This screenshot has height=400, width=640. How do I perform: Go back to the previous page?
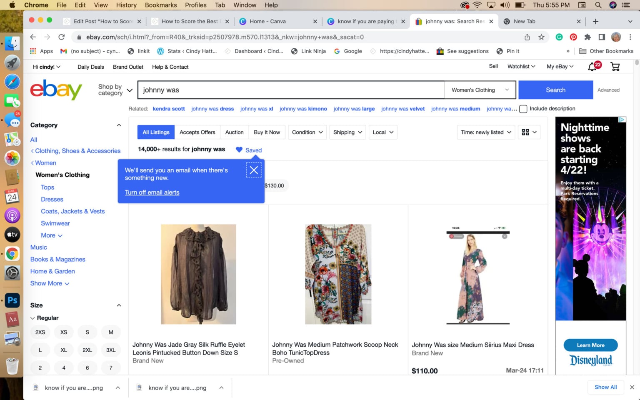pyautogui.click(x=33, y=37)
